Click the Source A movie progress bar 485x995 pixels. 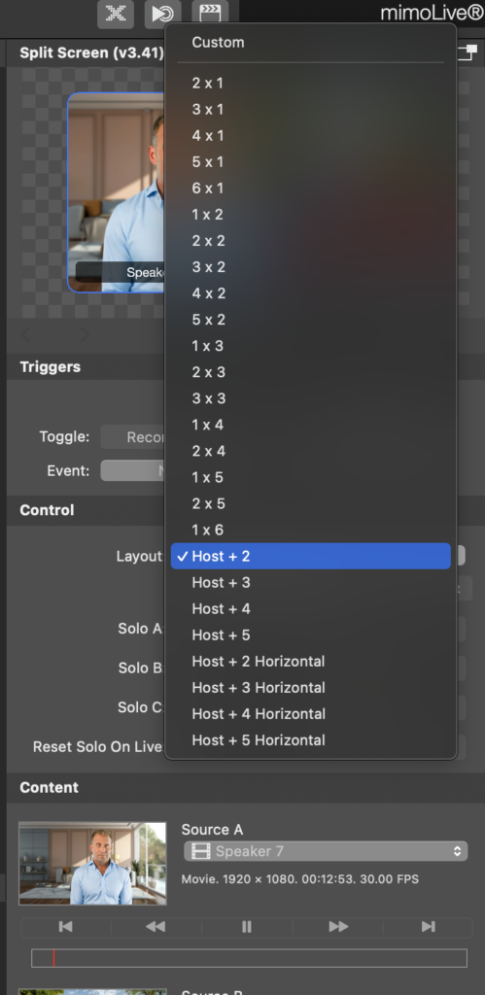[x=249, y=958]
